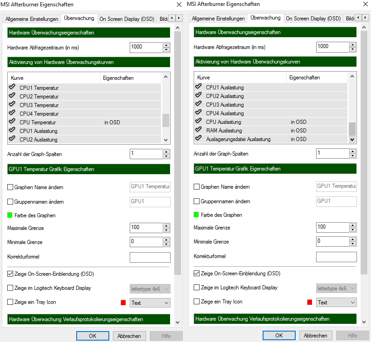Open On Screen Display (OSD) tab in left window
The image size is (371, 342).
coord(127,19)
